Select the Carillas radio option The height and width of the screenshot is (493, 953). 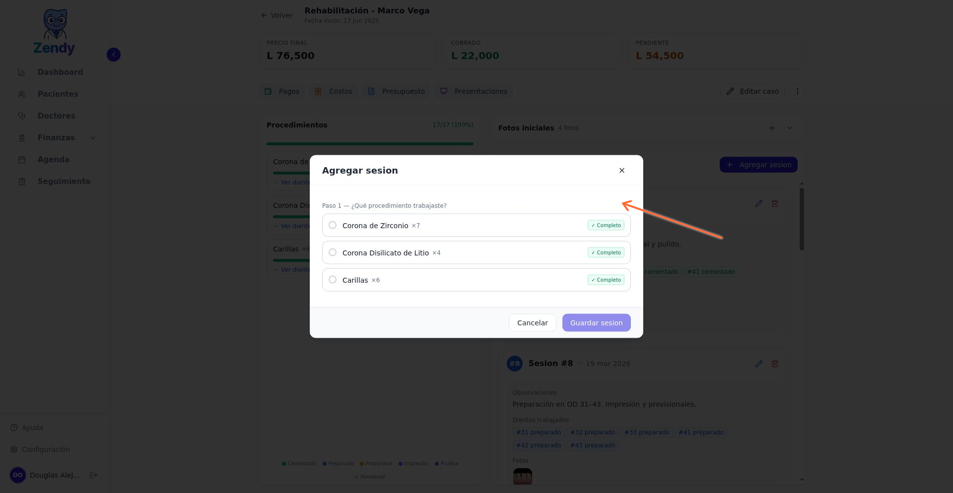click(333, 280)
